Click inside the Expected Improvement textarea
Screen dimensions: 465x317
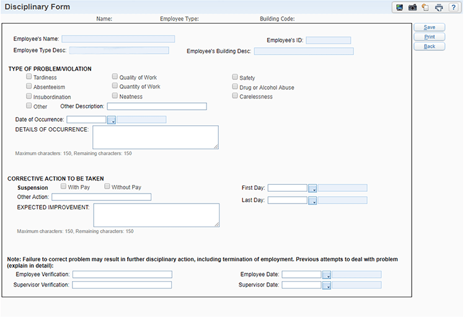157,215
